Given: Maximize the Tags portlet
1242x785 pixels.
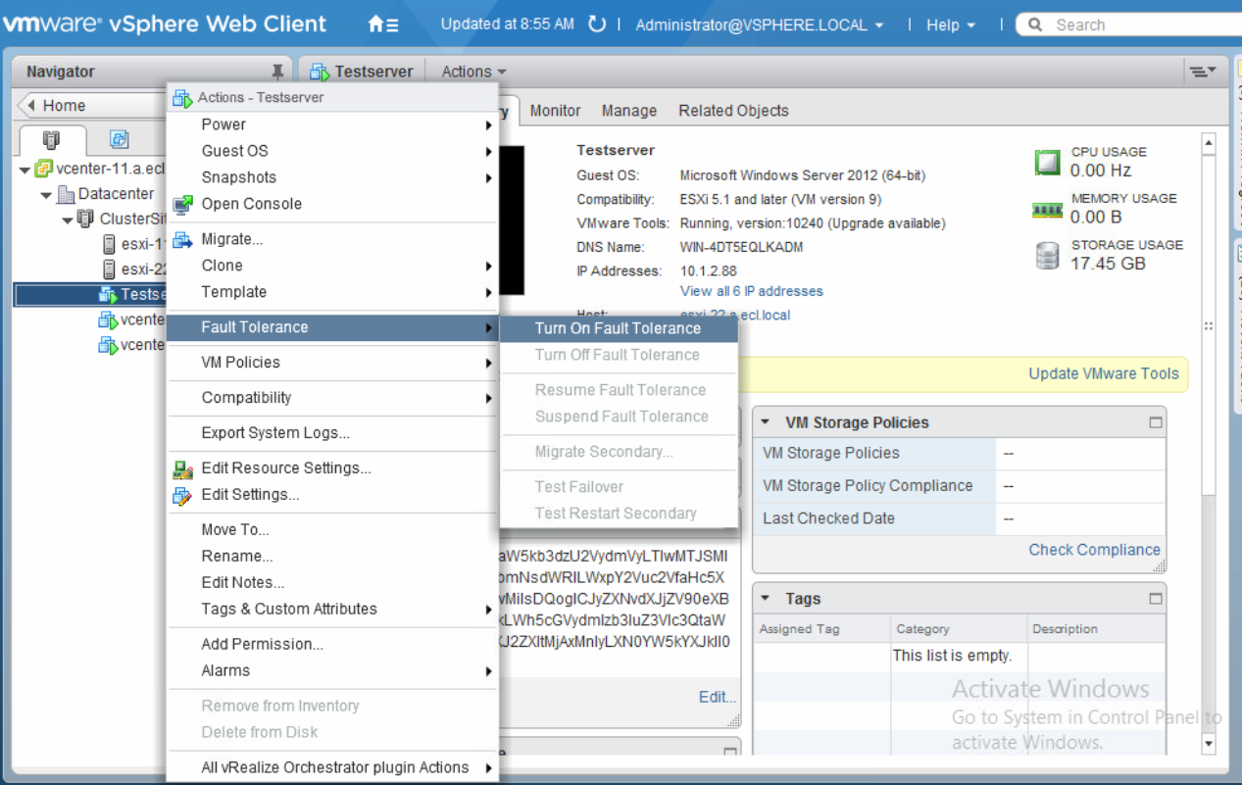Looking at the screenshot, I should tap(1156, 599).
